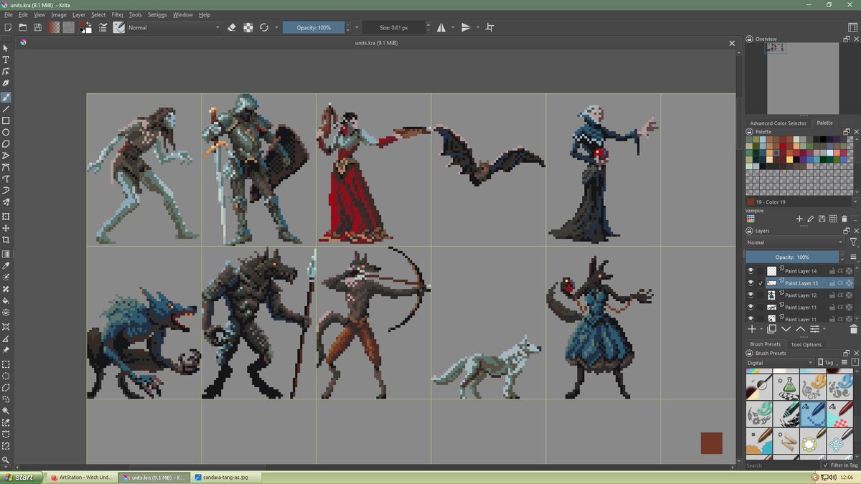Open the Image menu
The width and height of the screenshot is (861, 484).
[59, 14]
